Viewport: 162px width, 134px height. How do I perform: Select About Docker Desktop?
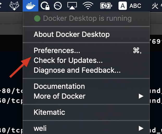(x=86, y=34)
